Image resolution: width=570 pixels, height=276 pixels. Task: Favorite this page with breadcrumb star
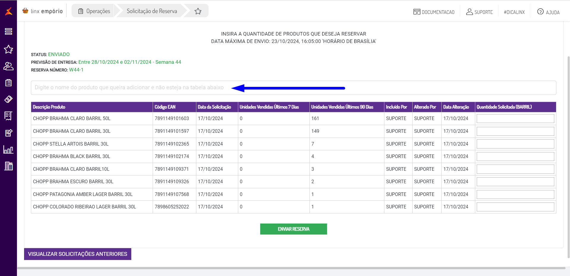(x=198, y=11)
